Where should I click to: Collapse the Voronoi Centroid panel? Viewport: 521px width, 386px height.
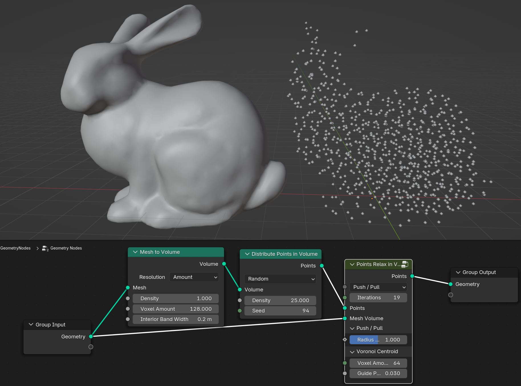(352, 352)
